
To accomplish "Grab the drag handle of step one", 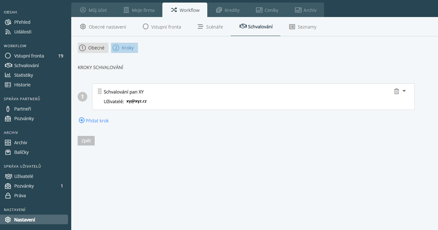I will click(99, 92).
